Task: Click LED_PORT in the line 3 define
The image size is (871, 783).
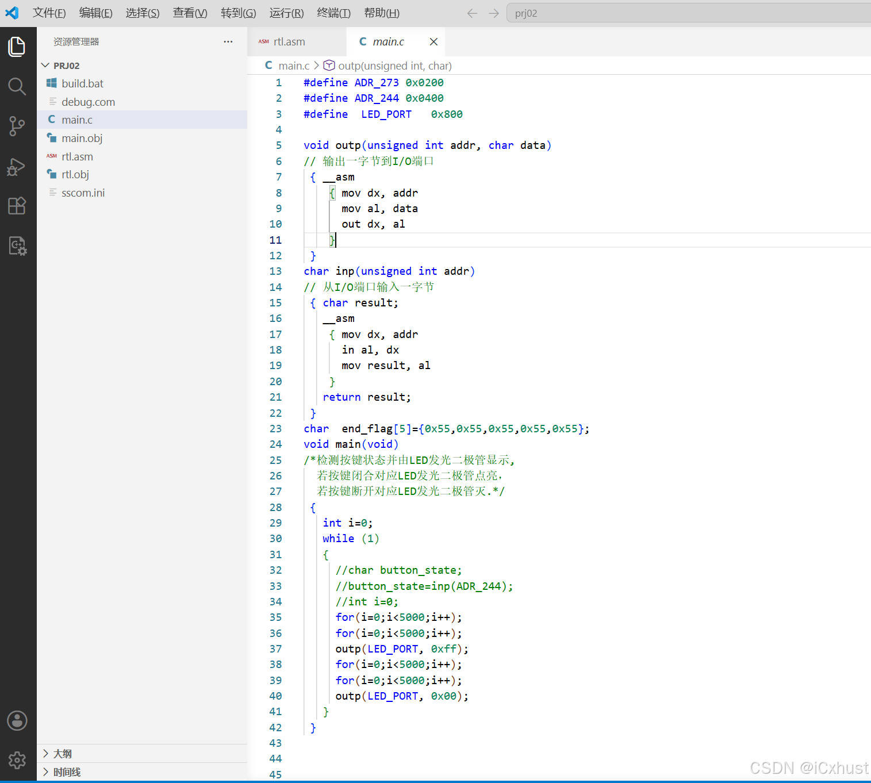Action: point(386,114)
